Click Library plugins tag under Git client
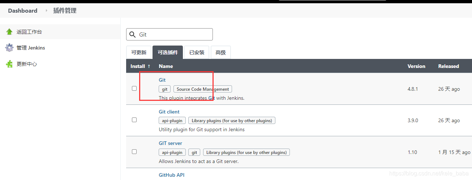 (x=232, y=120)
